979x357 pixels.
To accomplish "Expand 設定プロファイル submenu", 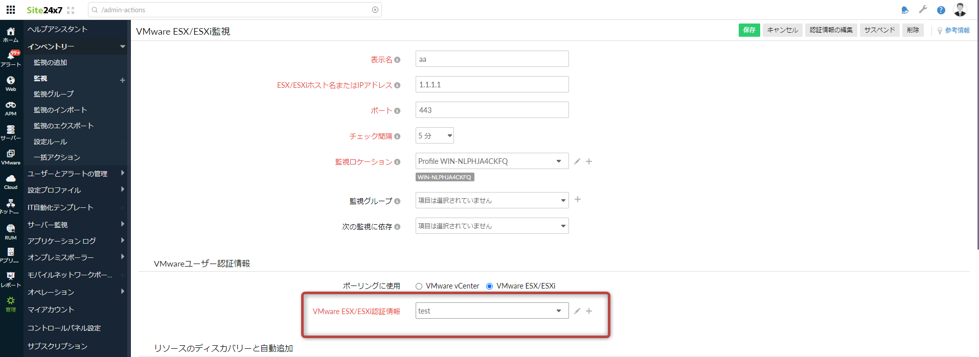I will 123,189.
